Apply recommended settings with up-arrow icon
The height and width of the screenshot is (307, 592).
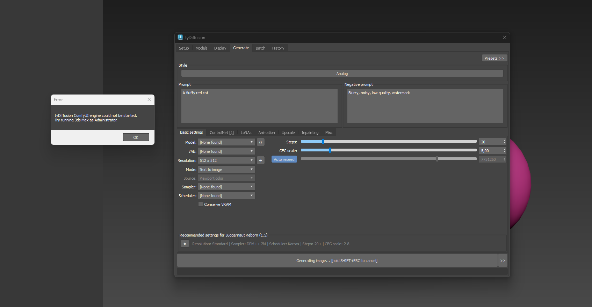(x=185, y=244)
